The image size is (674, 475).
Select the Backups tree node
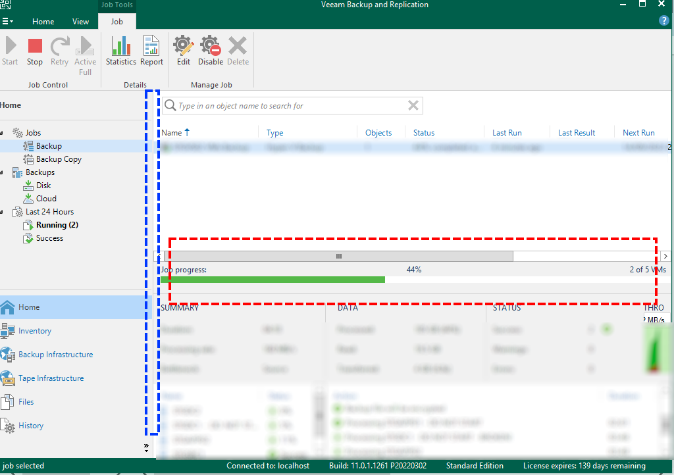click(x=40, y=172)
